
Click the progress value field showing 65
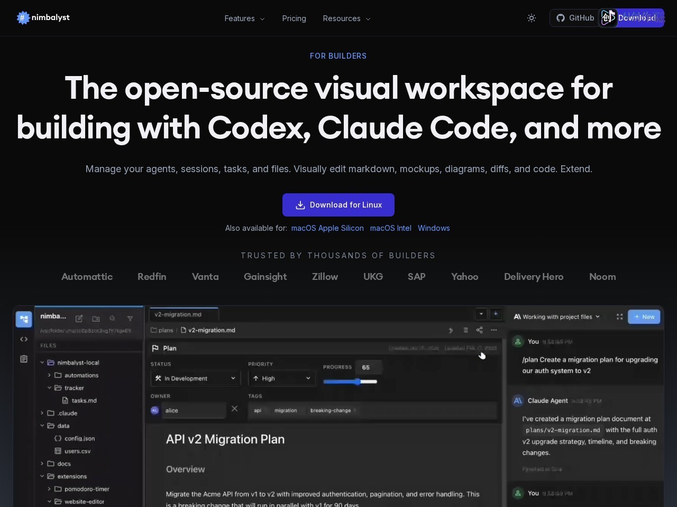pos(369,368)
